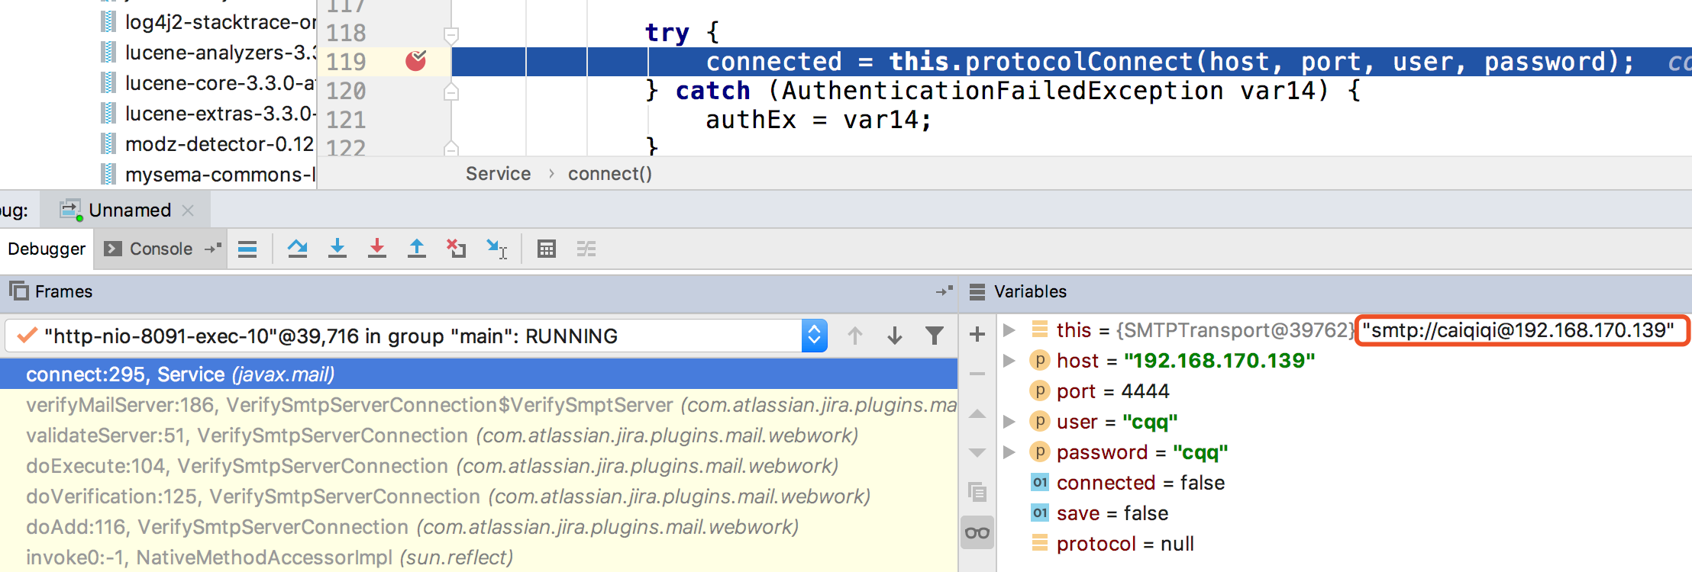Expand the host variable node
This screenshot has height=572, width=1692.
pyautogui.click(x=1009, y=361)
